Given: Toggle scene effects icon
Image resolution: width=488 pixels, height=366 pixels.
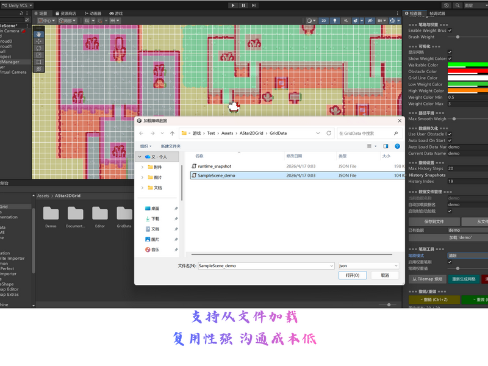Looking at the screenshot, I should [356, 21].
